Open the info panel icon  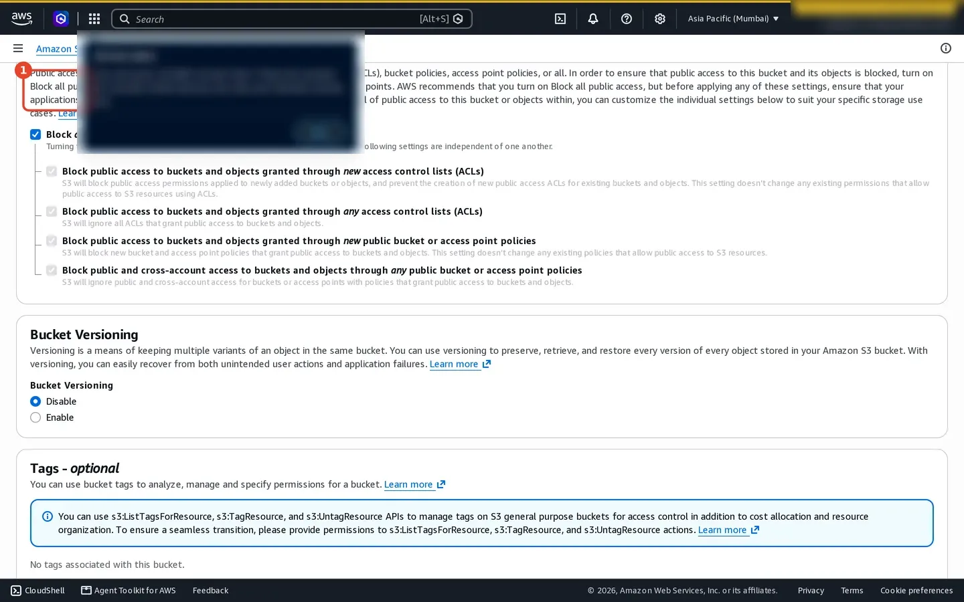coord(946,48)
